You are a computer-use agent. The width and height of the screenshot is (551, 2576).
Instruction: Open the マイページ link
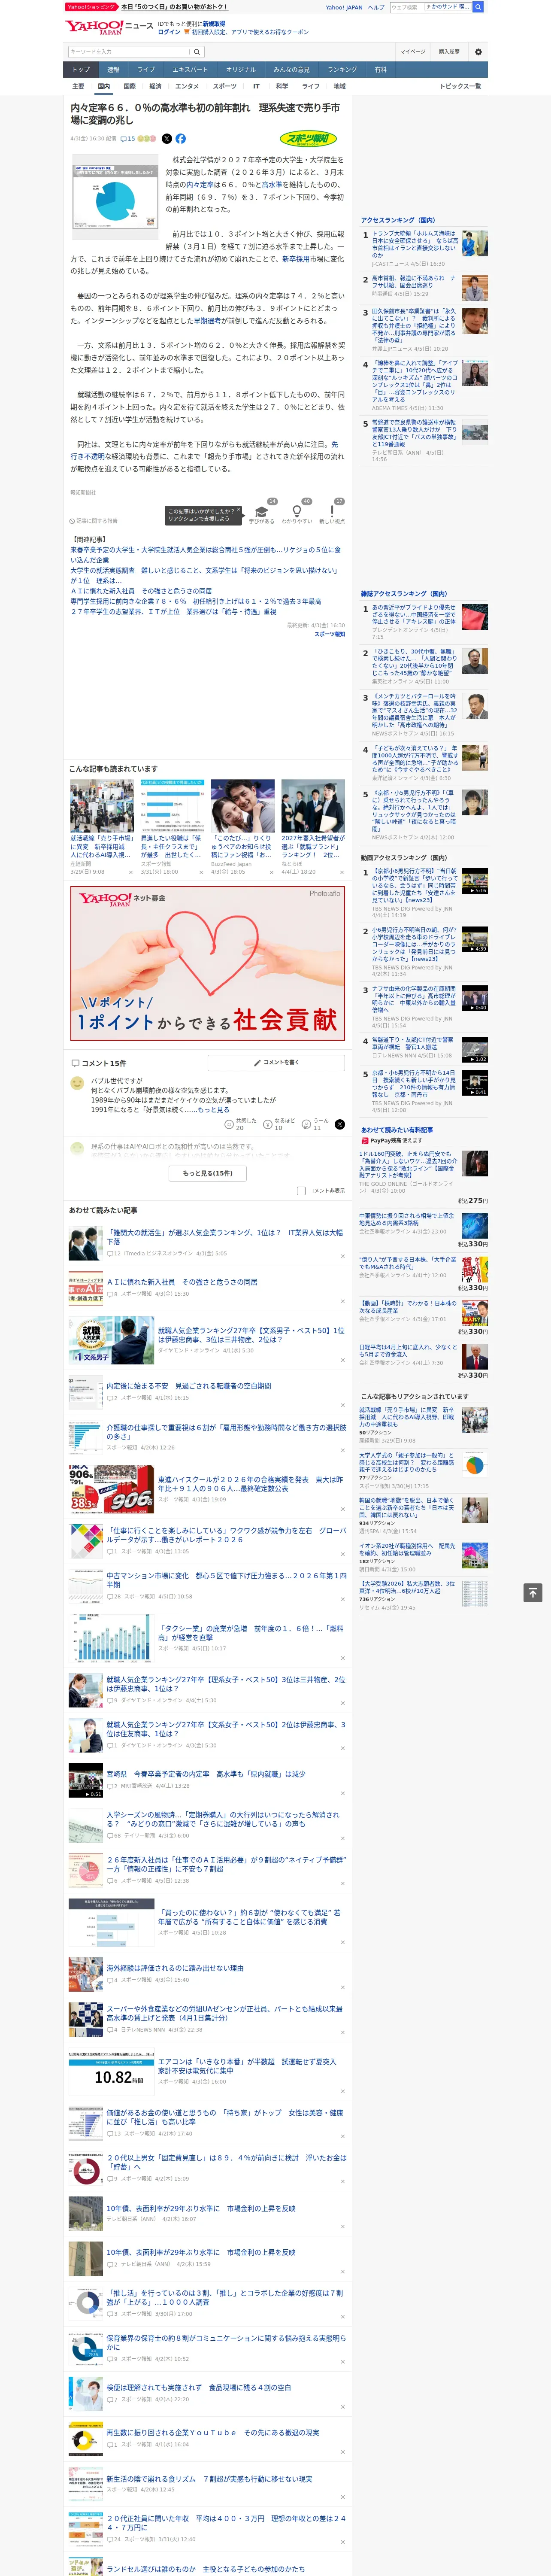coord(412,52)
